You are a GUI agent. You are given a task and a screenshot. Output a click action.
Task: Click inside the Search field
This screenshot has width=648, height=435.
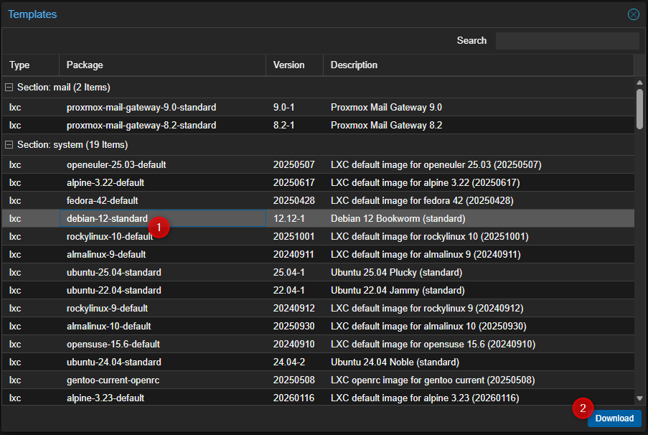click(567, 40)
